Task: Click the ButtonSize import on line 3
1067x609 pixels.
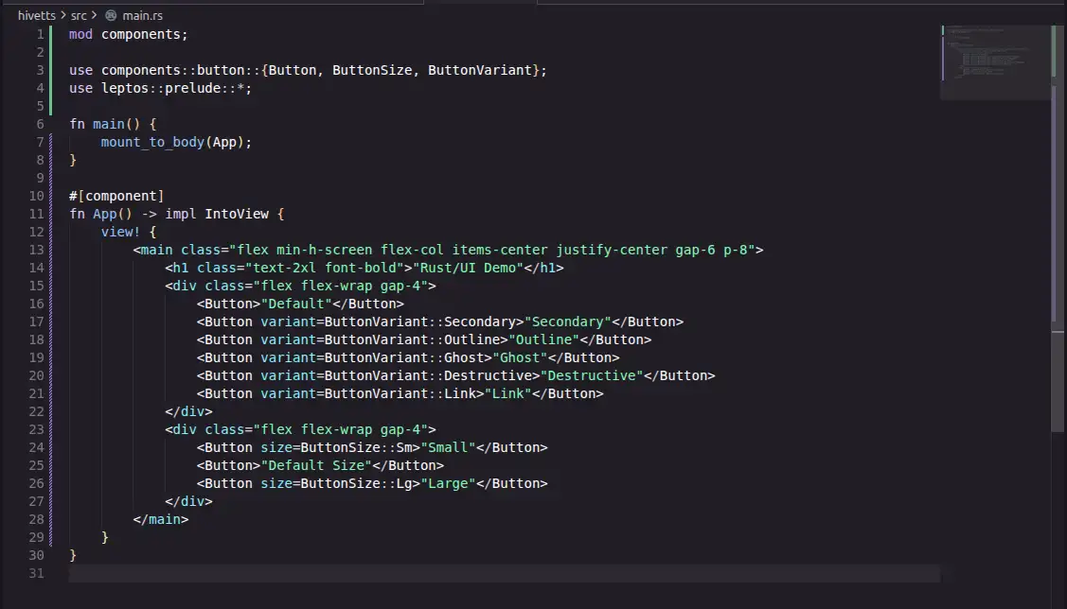Action: point(371,70)
